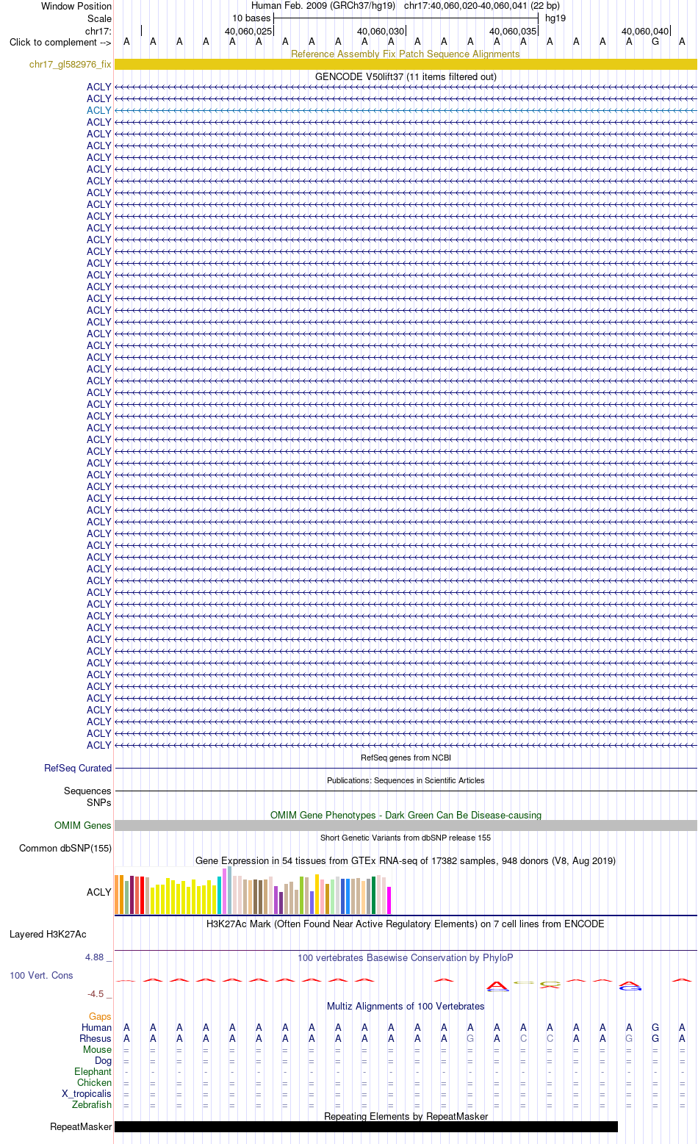Click the Gaps row label

(100, 1016)
